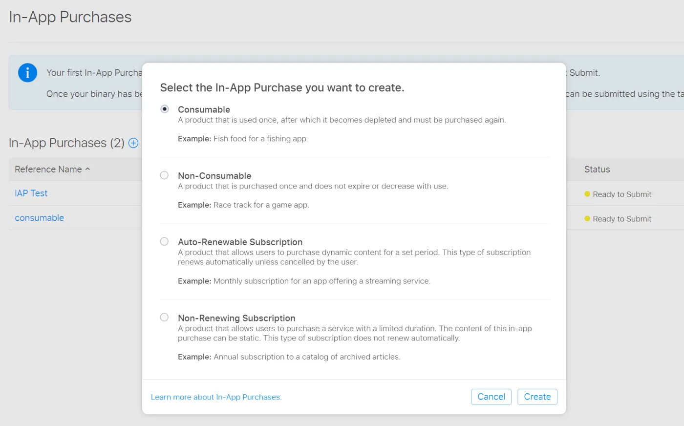Click the 'Fish food for a fishing app' example
Image resolution: width=684 pixels, height=426 pixels.
click(x=260, y=139)
